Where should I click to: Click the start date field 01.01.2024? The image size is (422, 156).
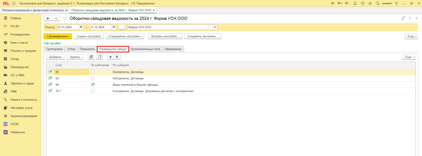[x=68, y=27]
